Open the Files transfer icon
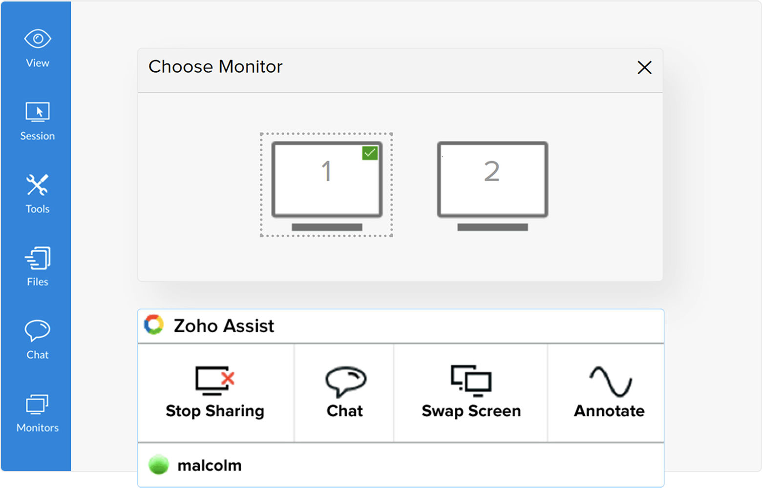The width and height of the screenshot is (762, 488). pos(38,258)
